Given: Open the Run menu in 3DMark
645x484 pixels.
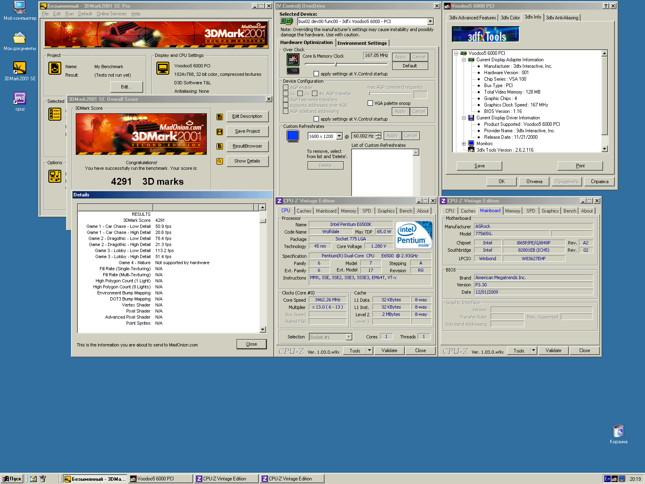Looking at the screenshot, I should pyautogui.click(x=69, y=14).
